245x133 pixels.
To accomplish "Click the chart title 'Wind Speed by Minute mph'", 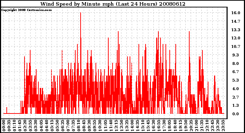I will coord(77,4).
